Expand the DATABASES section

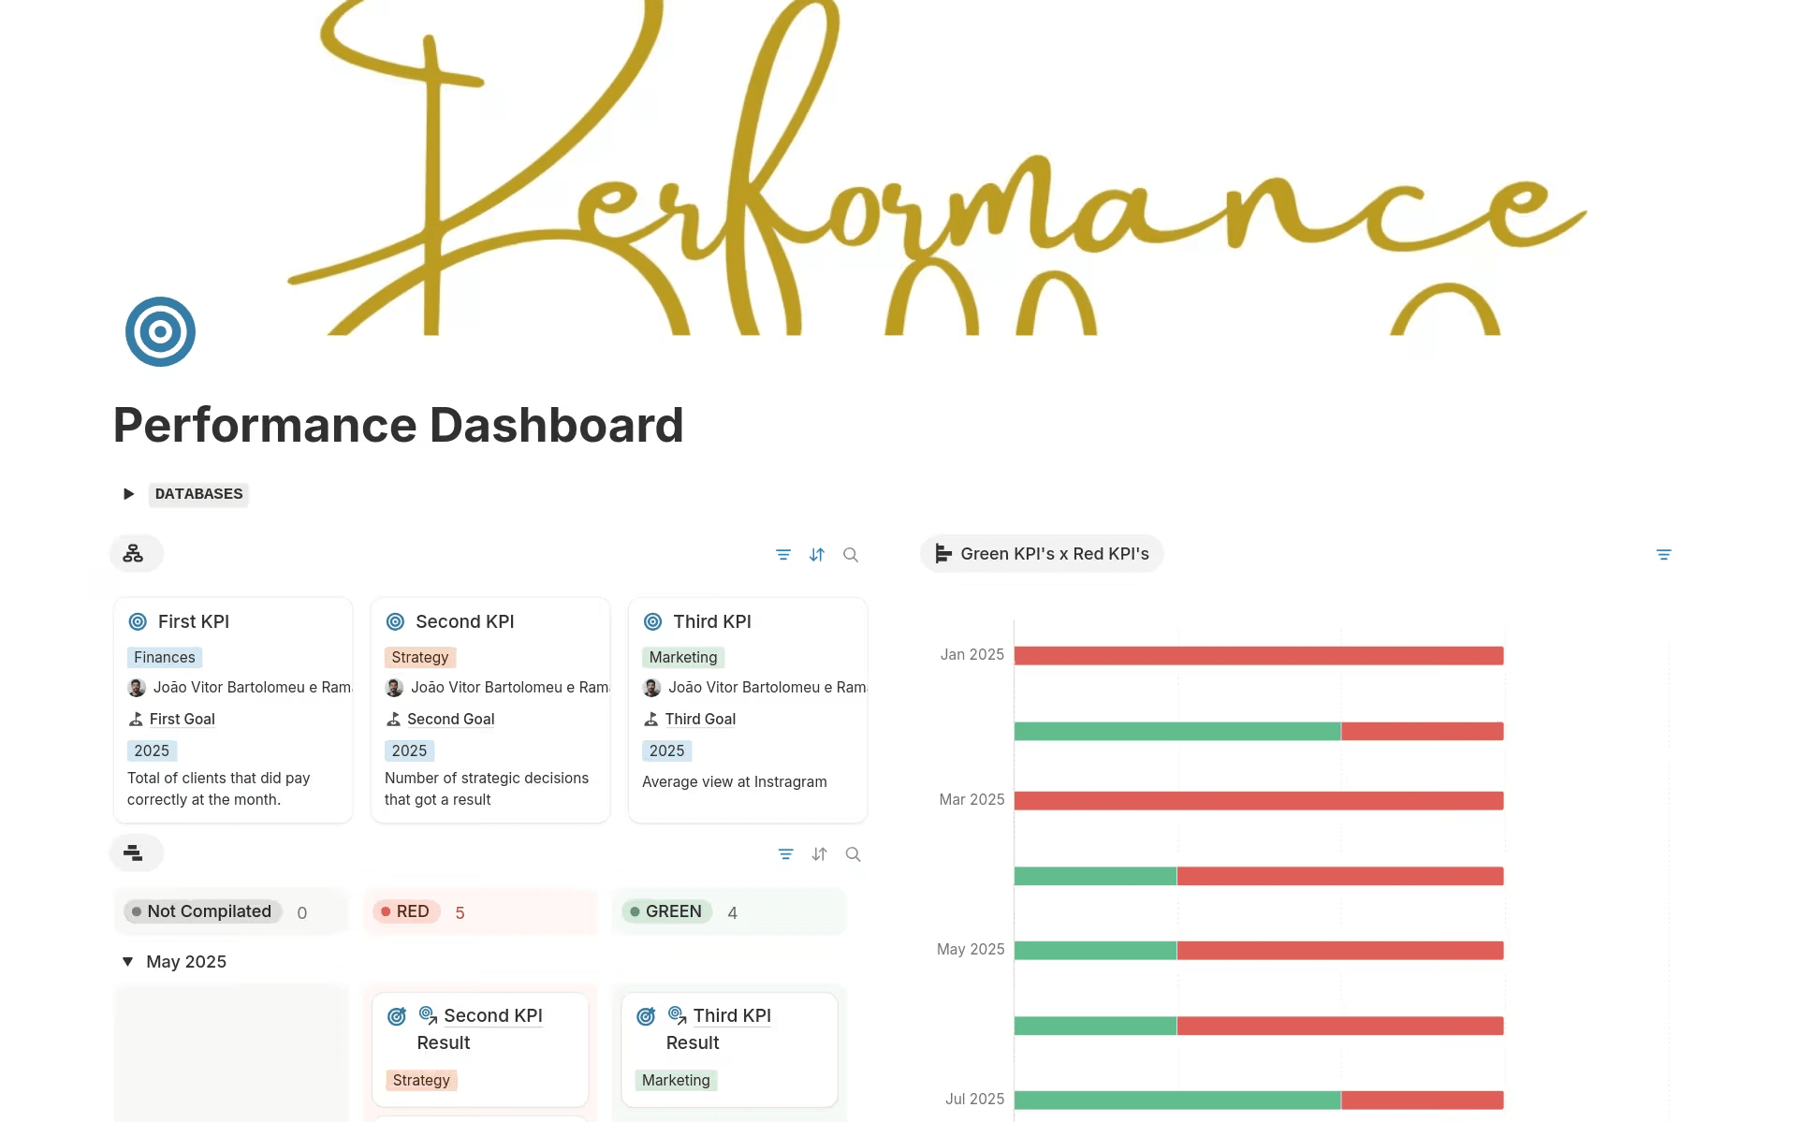click(128, 494)
